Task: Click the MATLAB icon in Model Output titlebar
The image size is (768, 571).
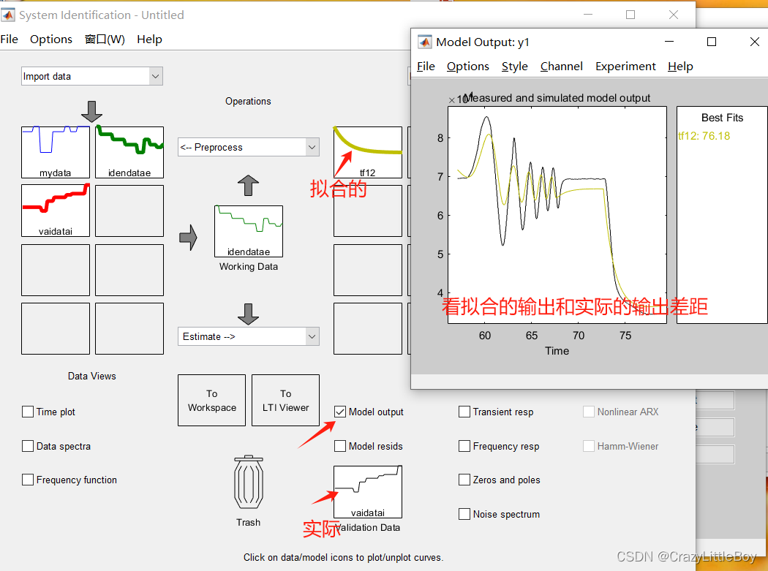Action: [x=424, y=42]
